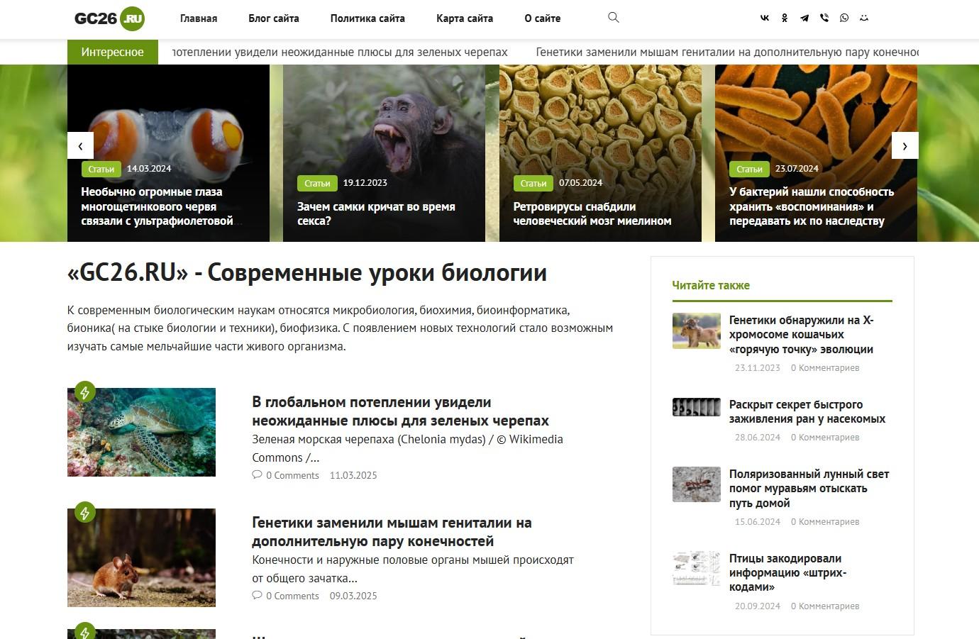The height and width of the screenshot is (639, 979).
Task: Open the smiley-face social icon in header
Action: [x=864, y=18]
